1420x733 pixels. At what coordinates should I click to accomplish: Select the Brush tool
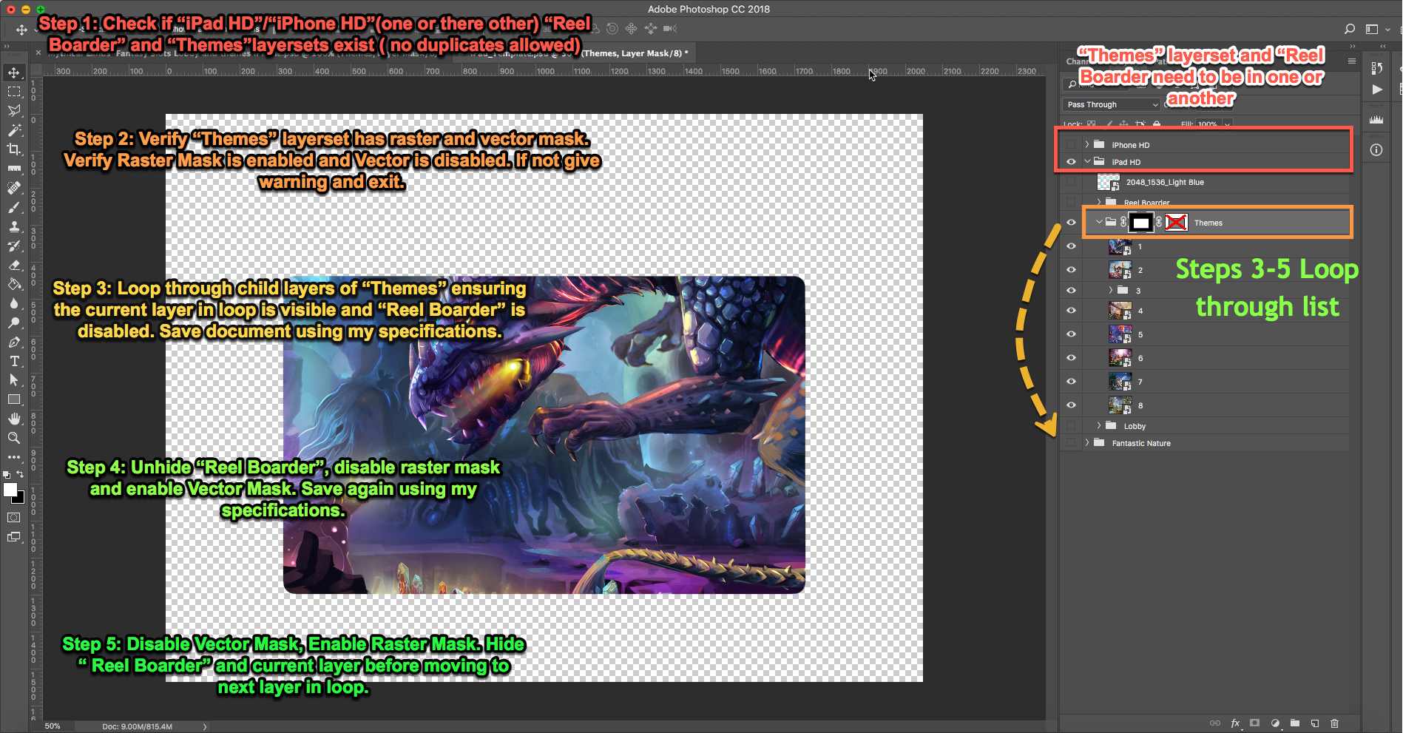click(14, 207)
